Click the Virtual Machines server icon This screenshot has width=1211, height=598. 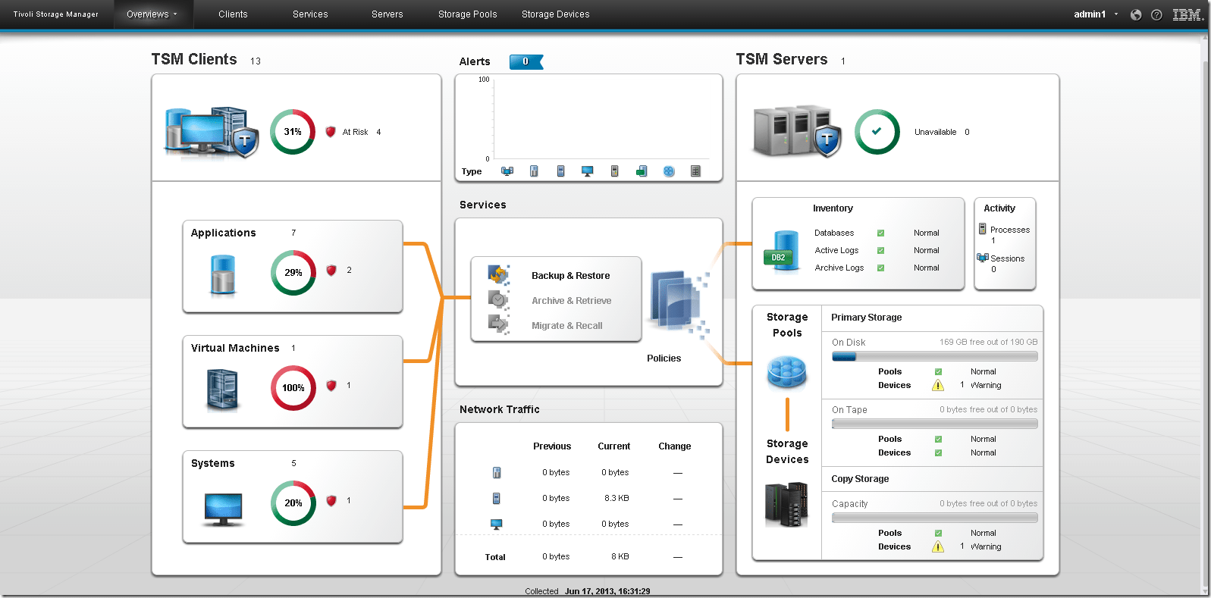coord(222,390)
